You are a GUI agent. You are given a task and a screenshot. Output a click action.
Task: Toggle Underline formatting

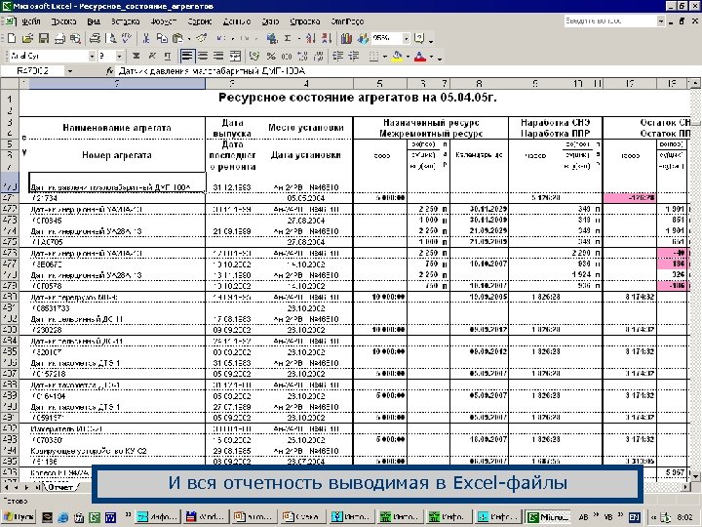click(168, 56)
